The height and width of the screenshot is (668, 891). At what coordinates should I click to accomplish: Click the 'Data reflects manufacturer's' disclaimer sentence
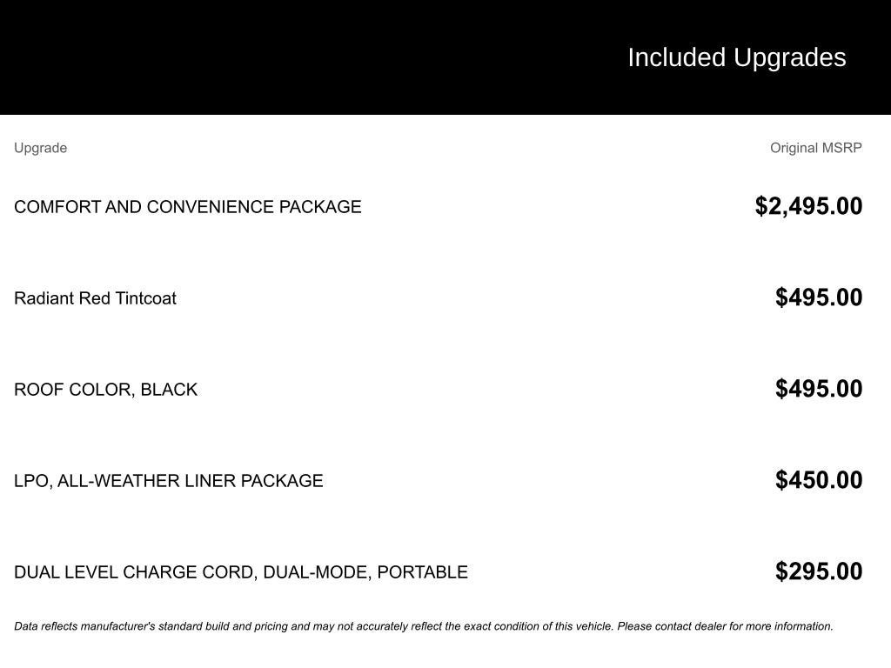[x=313, y=626]
